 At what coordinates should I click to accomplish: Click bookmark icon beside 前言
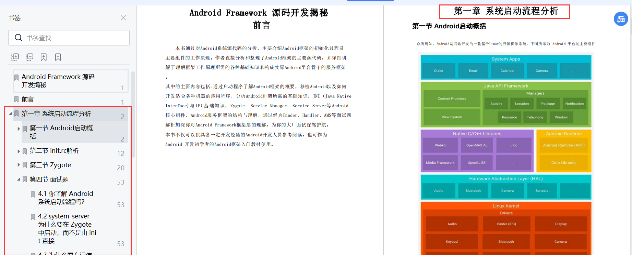[x=16, y=99]
